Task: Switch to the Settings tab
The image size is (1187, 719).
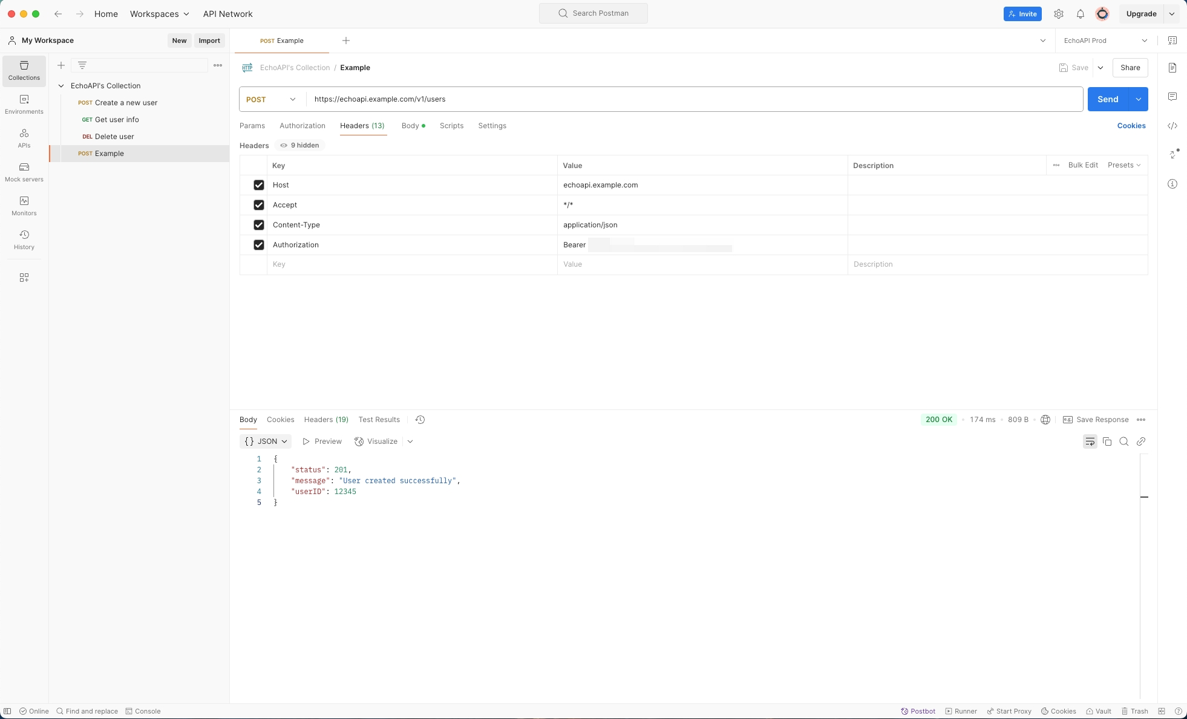Action: pyautogui.click(x=492, y=126)
